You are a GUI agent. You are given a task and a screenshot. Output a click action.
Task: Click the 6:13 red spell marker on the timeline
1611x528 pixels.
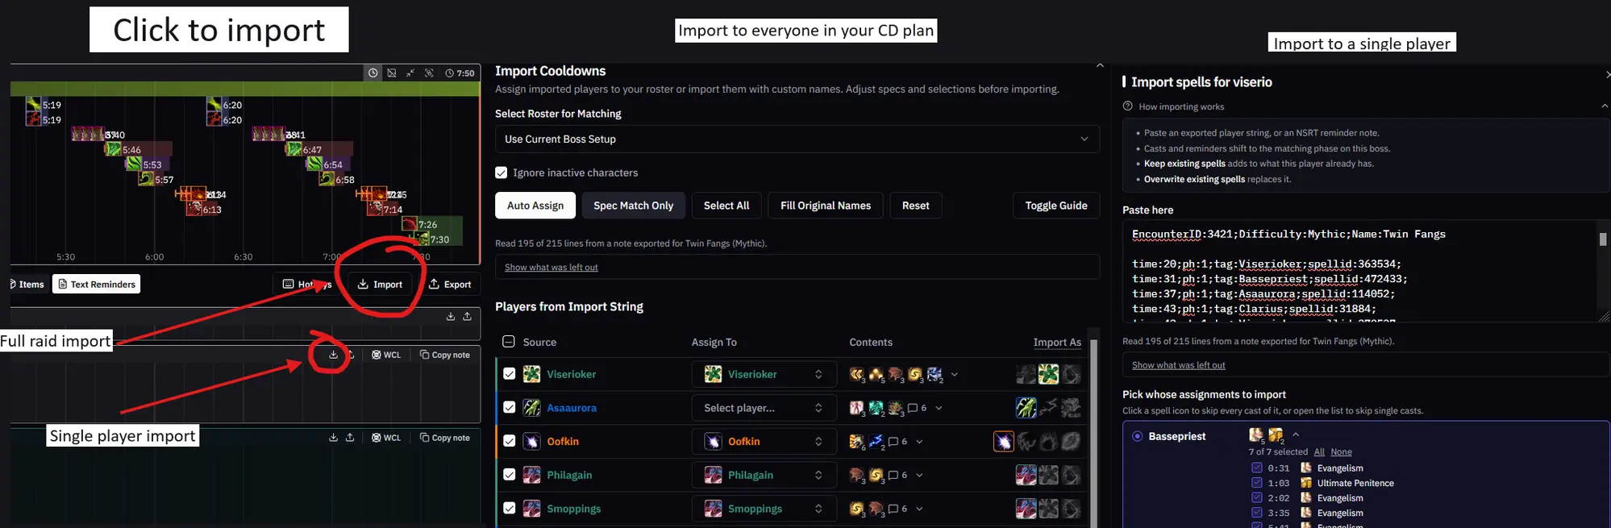tap(194, 209)
